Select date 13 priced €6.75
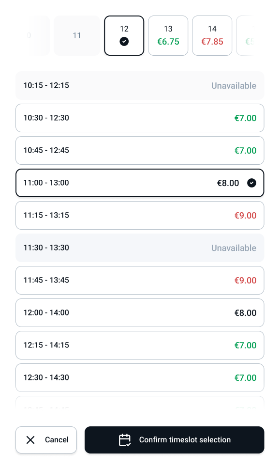The height and width of the screenshot is (469, 280). (x=168, y=35)
